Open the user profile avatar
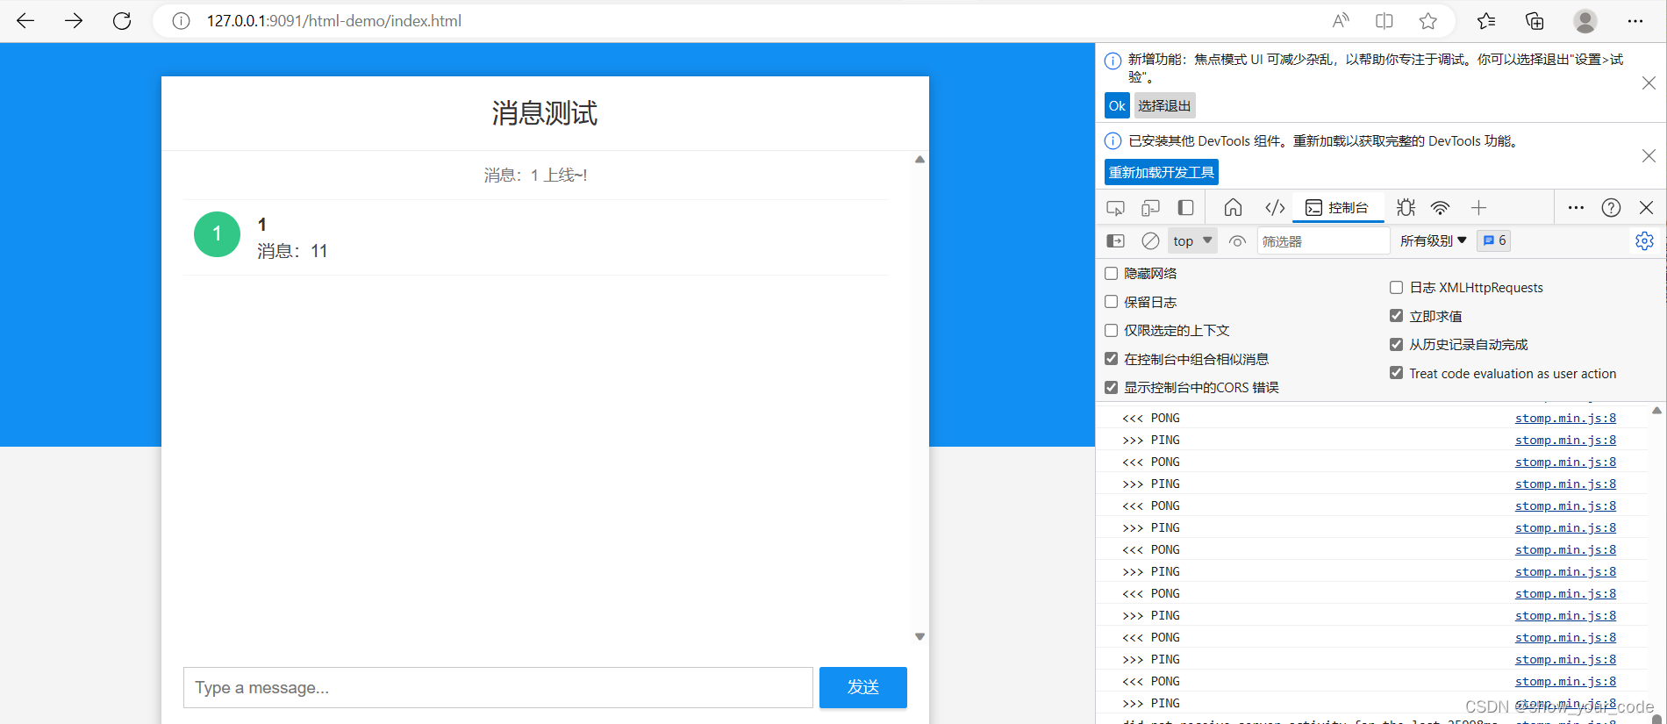 [x=1585, y=21]
